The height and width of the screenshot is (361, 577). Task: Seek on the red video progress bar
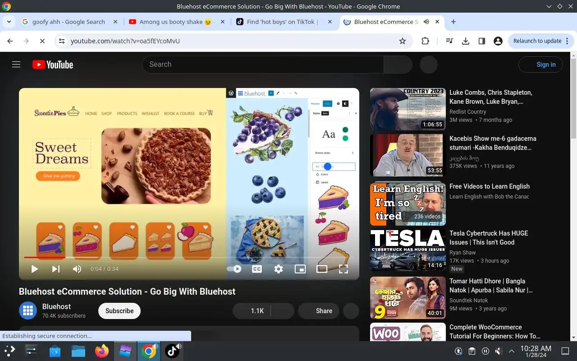[x=189, y=257]
